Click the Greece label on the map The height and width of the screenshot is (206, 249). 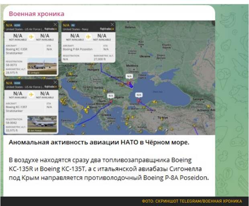(106, 115)
